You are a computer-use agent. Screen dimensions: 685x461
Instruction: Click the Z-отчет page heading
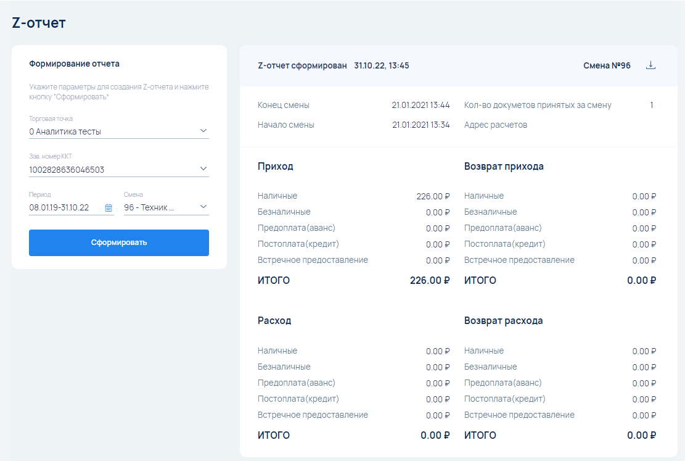click(x=39, y=23)
